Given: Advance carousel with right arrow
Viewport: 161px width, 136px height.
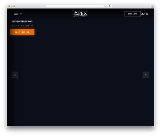Looking at the screenshot, I should 146,75.
